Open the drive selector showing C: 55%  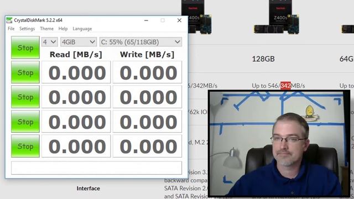(140, 42)
